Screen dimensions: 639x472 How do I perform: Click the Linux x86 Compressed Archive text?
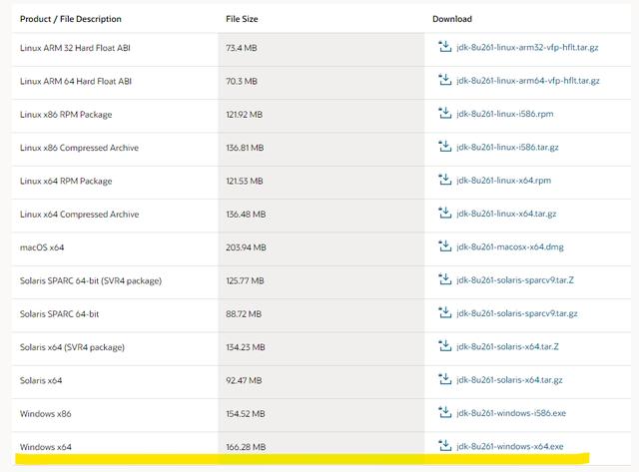[79, 148]
